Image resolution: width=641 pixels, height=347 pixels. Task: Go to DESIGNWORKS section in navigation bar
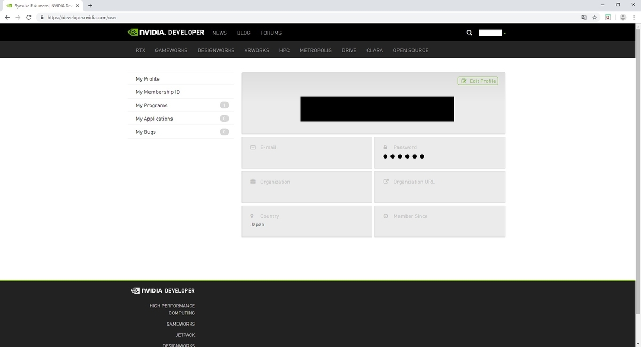[216, 50]
